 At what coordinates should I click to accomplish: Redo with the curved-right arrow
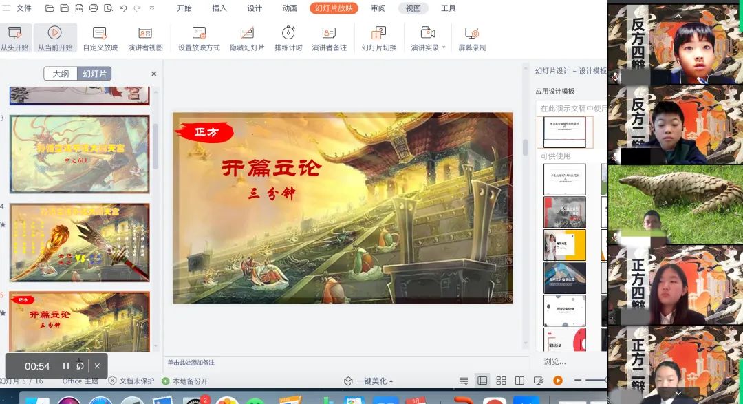[x=138, y=8]
